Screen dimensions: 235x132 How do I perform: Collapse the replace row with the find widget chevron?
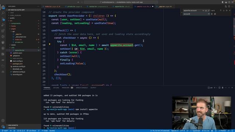coord(182,12)
